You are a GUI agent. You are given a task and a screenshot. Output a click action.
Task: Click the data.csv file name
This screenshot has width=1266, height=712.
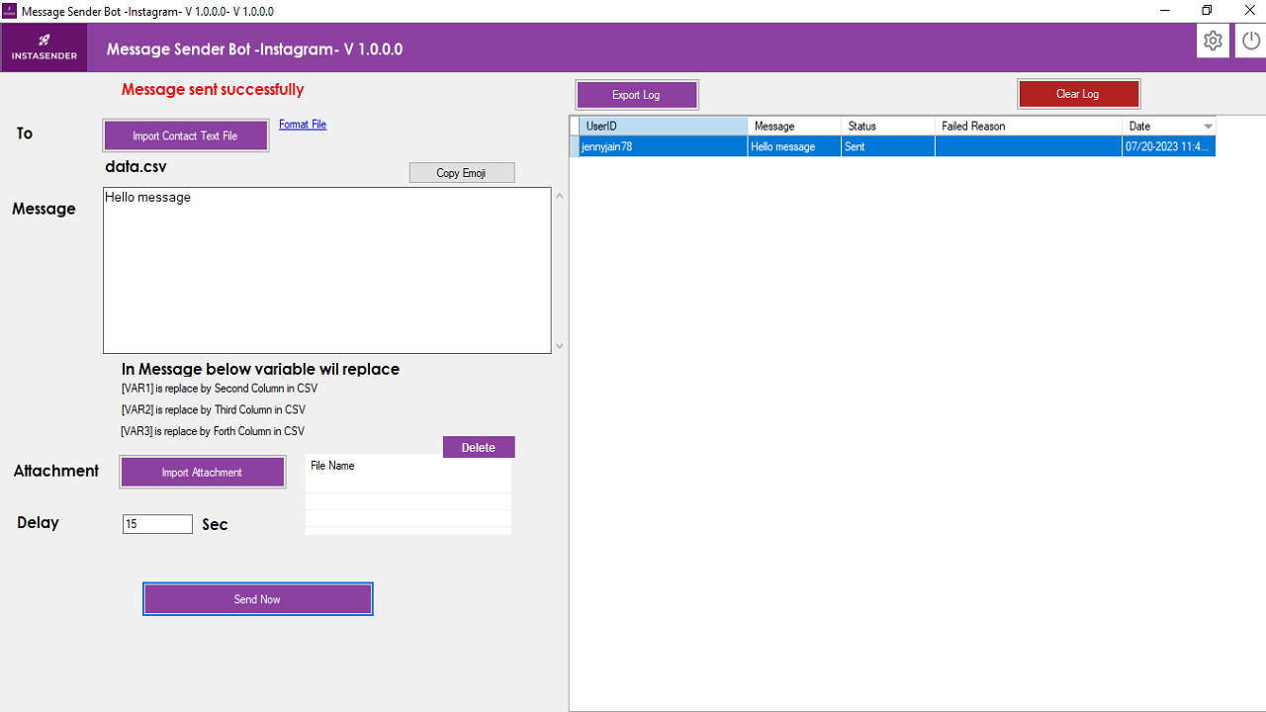136,166
